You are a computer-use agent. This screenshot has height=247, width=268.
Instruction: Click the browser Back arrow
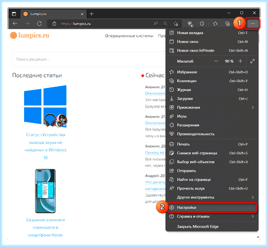15,24
